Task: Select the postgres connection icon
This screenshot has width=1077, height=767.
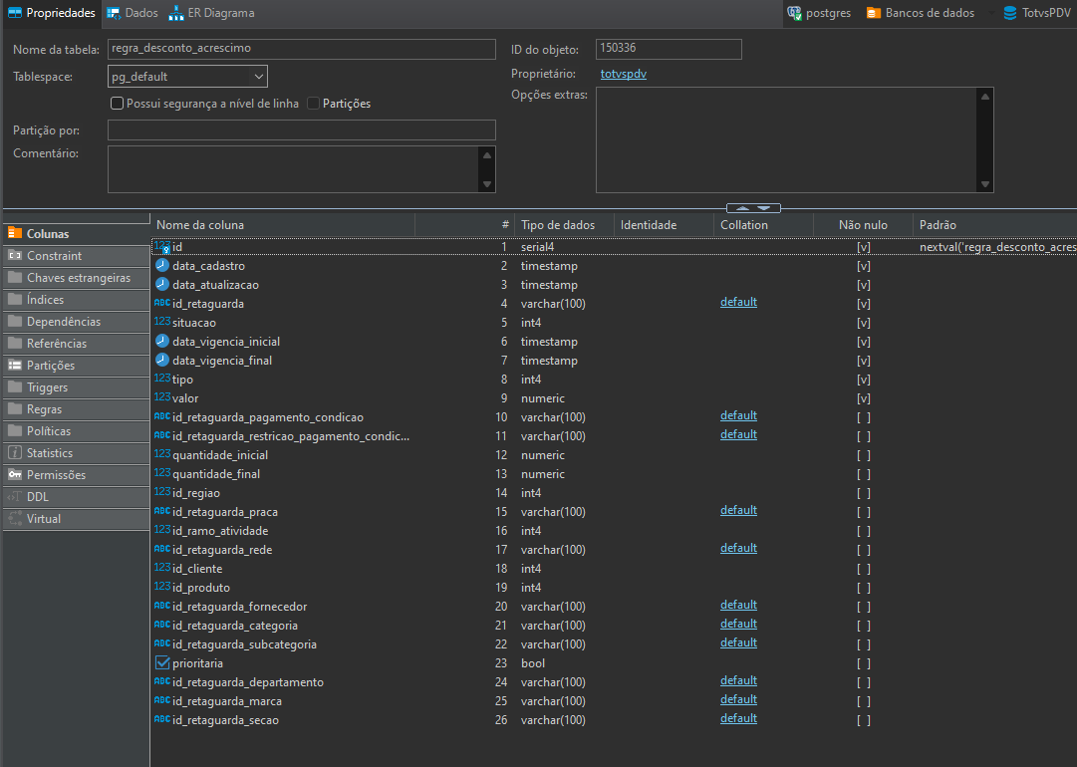Action: 794,13
